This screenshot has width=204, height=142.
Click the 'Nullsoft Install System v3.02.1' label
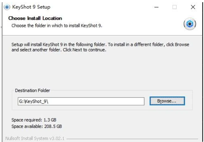point(35,138)
